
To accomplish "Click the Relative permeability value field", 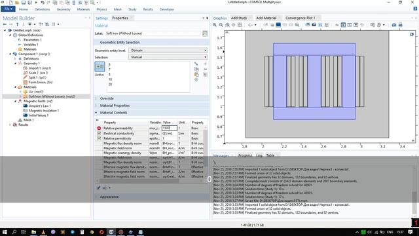I will (x=170, y=128).
